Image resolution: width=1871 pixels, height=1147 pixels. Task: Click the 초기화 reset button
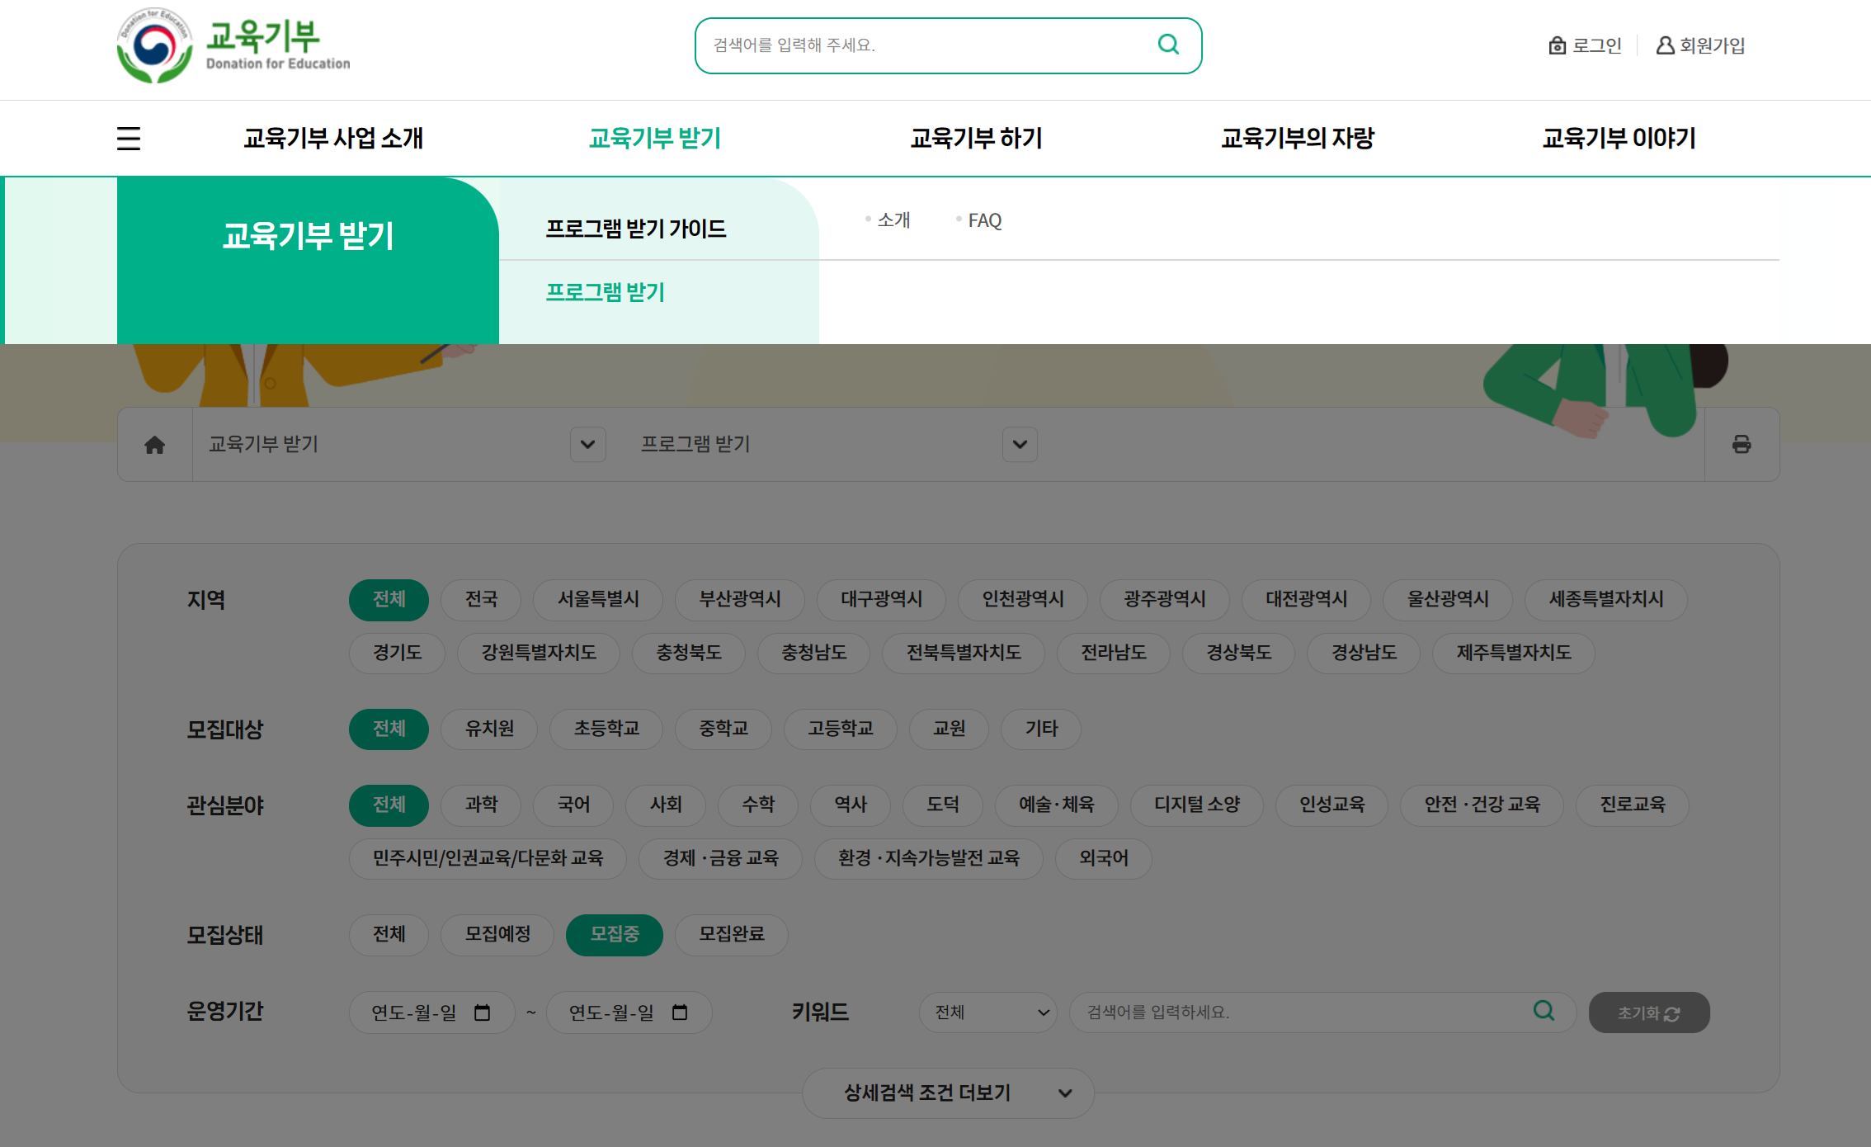1648,1012
